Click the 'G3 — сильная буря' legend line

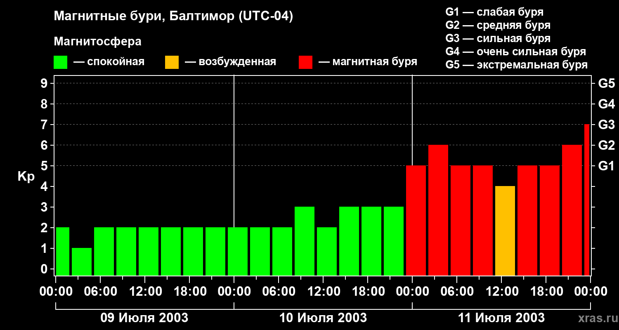click(498, 38)
